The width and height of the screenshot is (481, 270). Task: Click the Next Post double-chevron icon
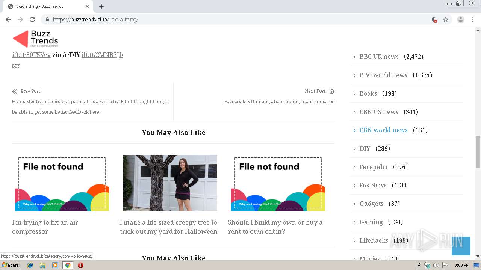(x=332, y=91)
